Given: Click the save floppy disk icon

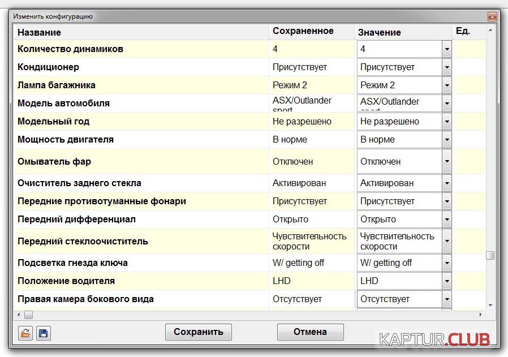Looking at the screenshot, I should click(x=43, y=333).
